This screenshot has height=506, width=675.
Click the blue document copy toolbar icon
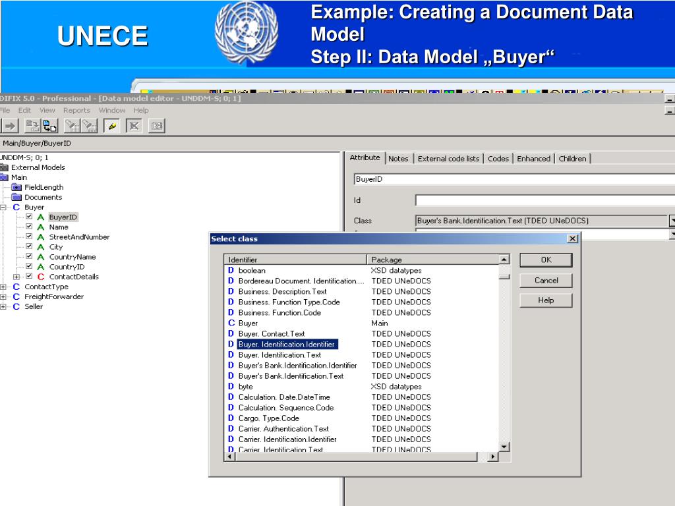pos(50,126)
